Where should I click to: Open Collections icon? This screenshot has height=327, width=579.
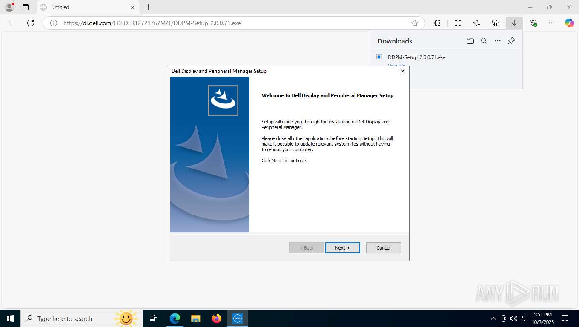coord(496,23)
